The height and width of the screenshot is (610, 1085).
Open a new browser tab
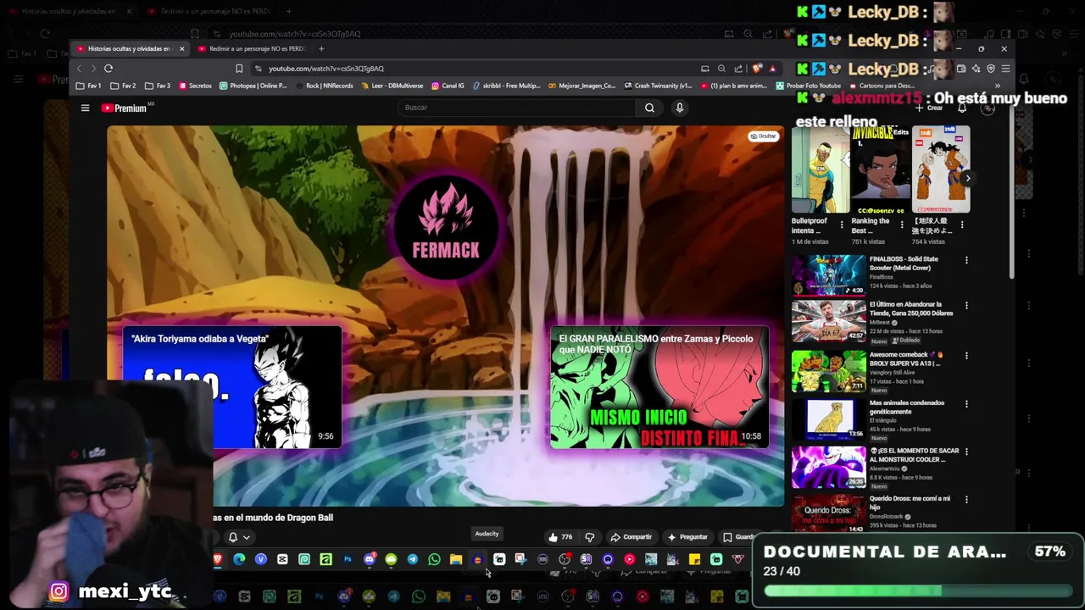click(x=321, y=48)
